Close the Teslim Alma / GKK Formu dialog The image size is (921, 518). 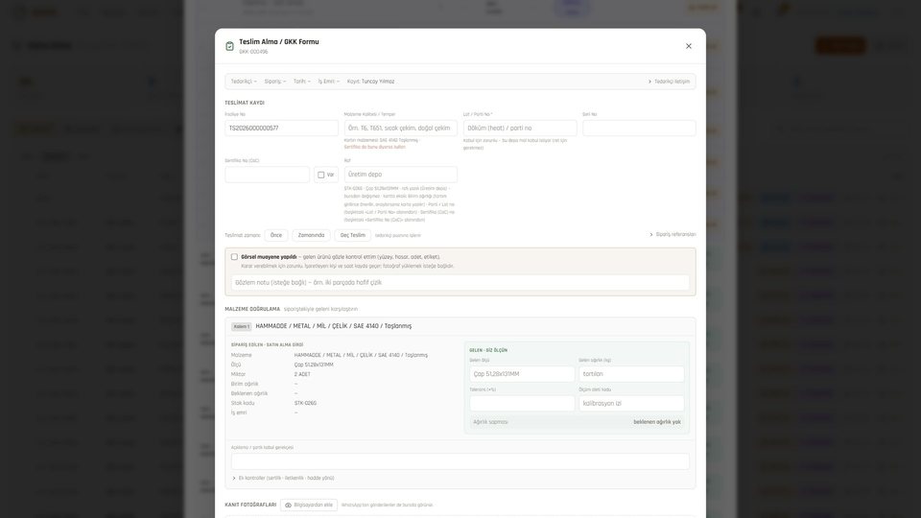(689, 46)
